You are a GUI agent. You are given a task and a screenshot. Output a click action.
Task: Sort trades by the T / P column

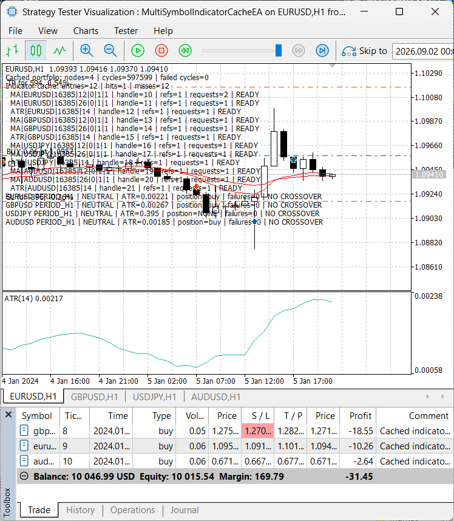(x=290, y=416)
